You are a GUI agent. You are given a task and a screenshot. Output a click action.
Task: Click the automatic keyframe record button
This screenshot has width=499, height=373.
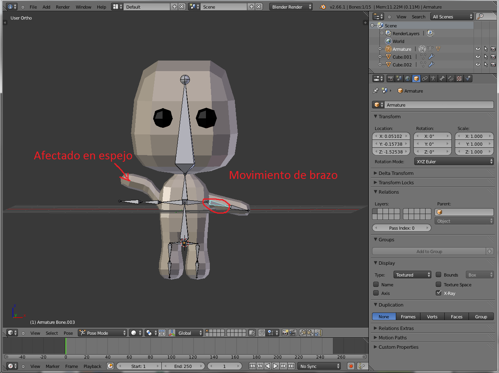click(351, 366)
